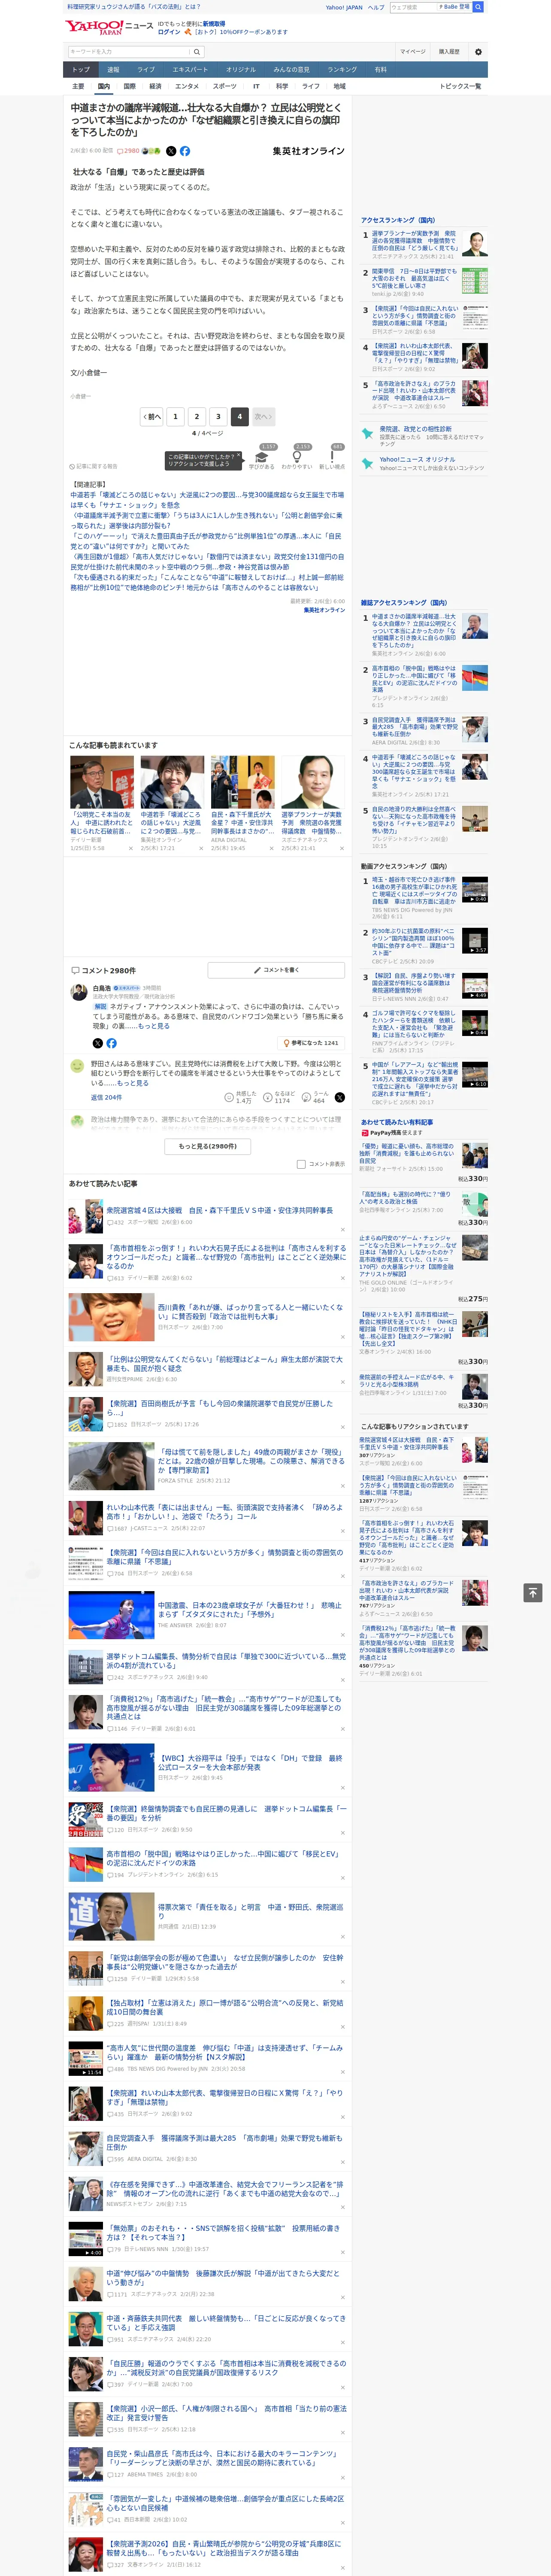Click the keyword search magnifier icon
This screenshot has width=551, height=2576.
[197, 52]
